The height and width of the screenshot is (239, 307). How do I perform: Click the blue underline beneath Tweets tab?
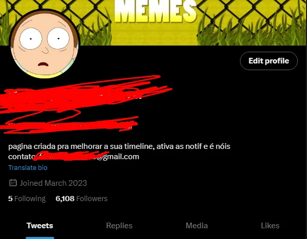pos(40,238)
